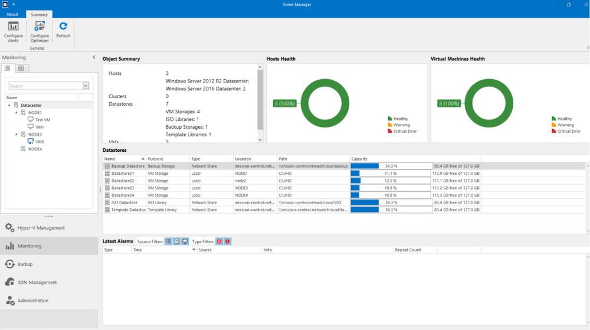Click Critical Error legend in Virtual Machines Health
The width and height of the screenshot is (590, 330).
[566, 131]
